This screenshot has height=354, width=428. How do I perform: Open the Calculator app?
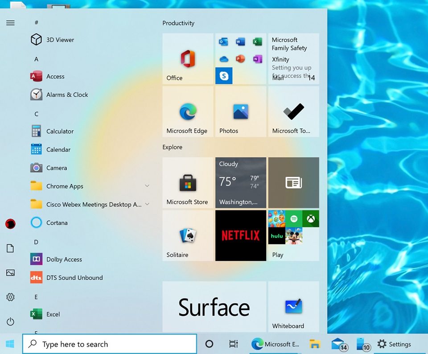pos(60,131)
